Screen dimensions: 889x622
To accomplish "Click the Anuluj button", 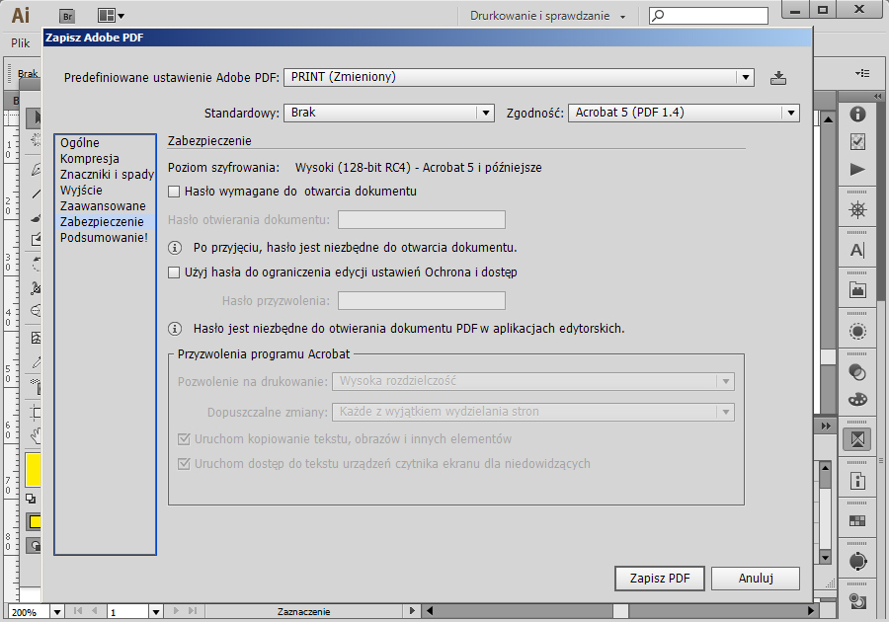I will click(756, 579).
